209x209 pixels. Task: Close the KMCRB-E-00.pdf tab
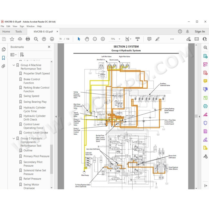pyautogui.click(x=57, y=31)
